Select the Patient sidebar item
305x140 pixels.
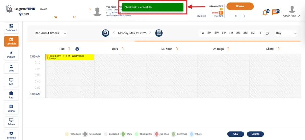point(11,55)
